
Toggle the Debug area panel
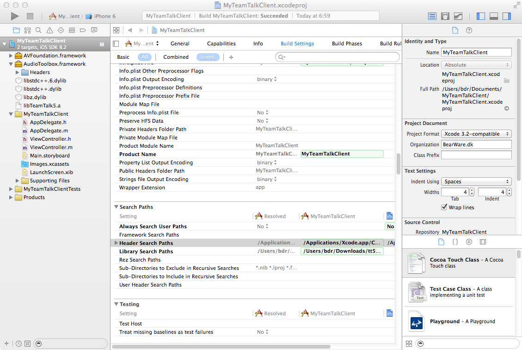(x=494, y=16)
